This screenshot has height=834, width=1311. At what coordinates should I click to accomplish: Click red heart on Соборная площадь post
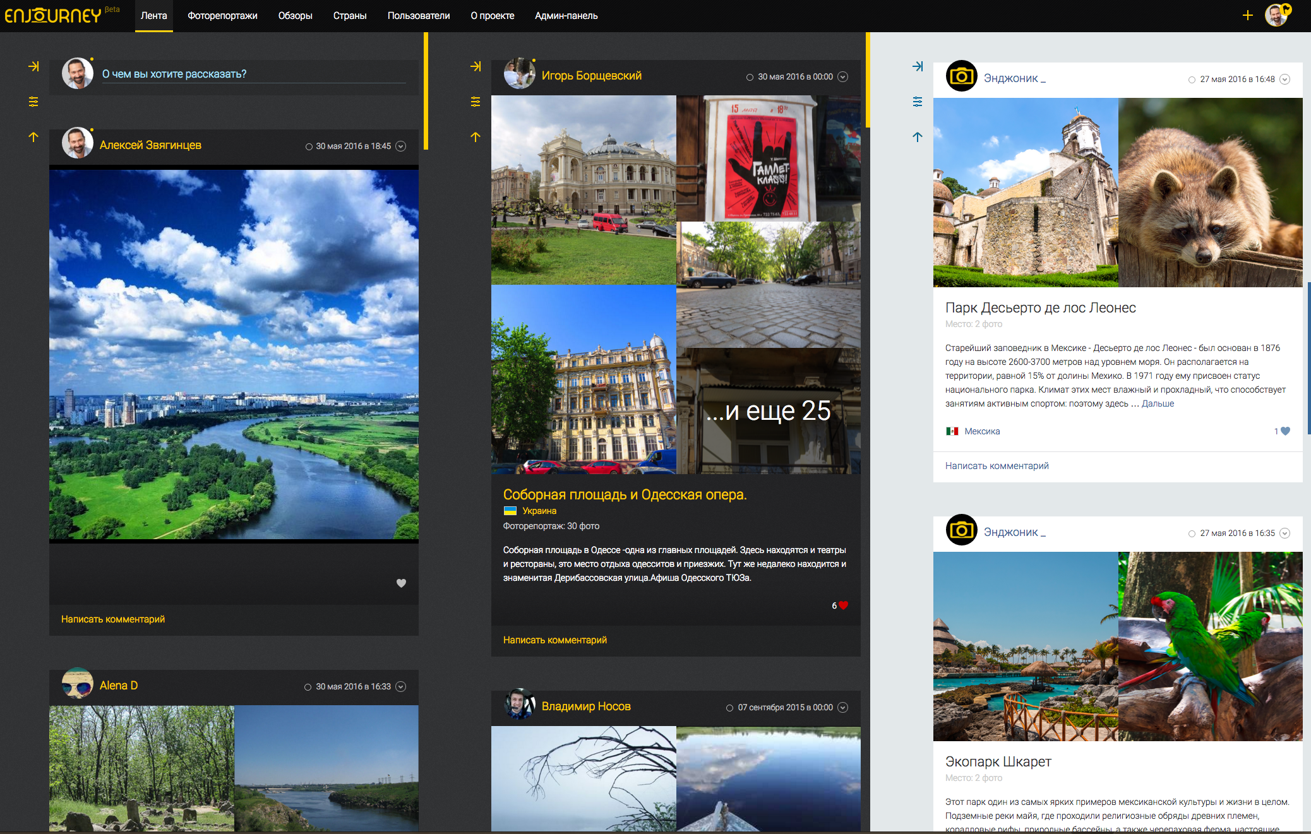(x=843, y=605)
